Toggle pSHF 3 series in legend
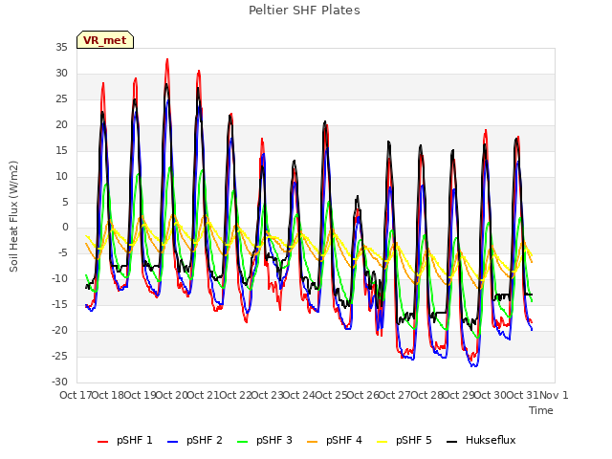Viewport: 612px width, 459px height. tap(265, 440)
